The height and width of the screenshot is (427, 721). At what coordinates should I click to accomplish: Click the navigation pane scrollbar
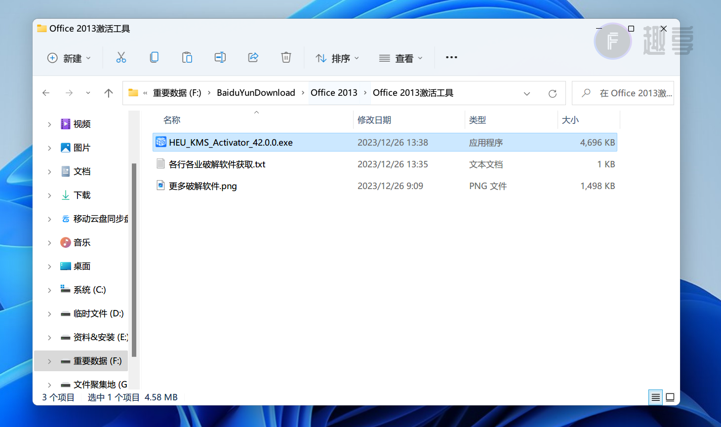pyautogui.click(x=134, y=260)
